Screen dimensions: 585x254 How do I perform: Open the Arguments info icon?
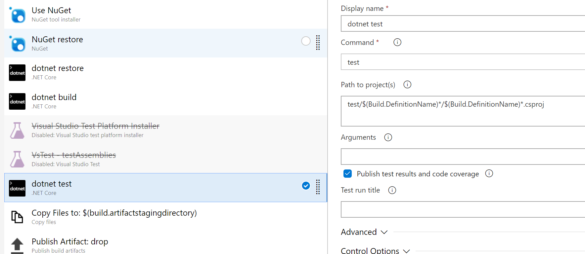coord(388,137)
